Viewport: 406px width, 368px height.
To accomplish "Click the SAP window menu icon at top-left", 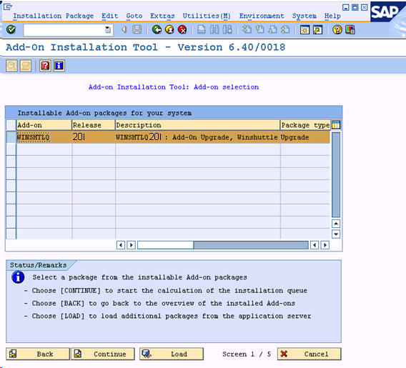I will click(x=8, y=6).
